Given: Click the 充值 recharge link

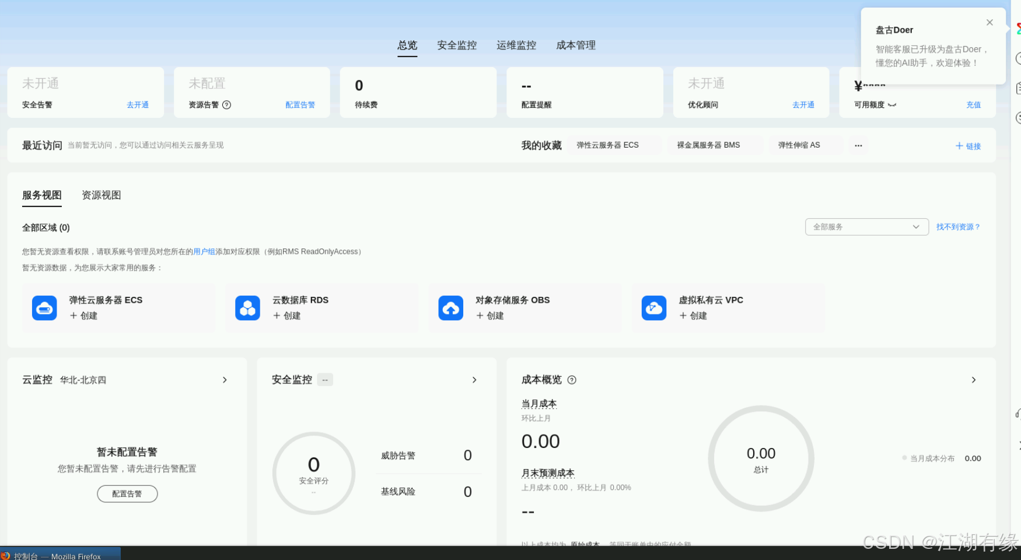Looking at the screenshot, I should [974, 105].
